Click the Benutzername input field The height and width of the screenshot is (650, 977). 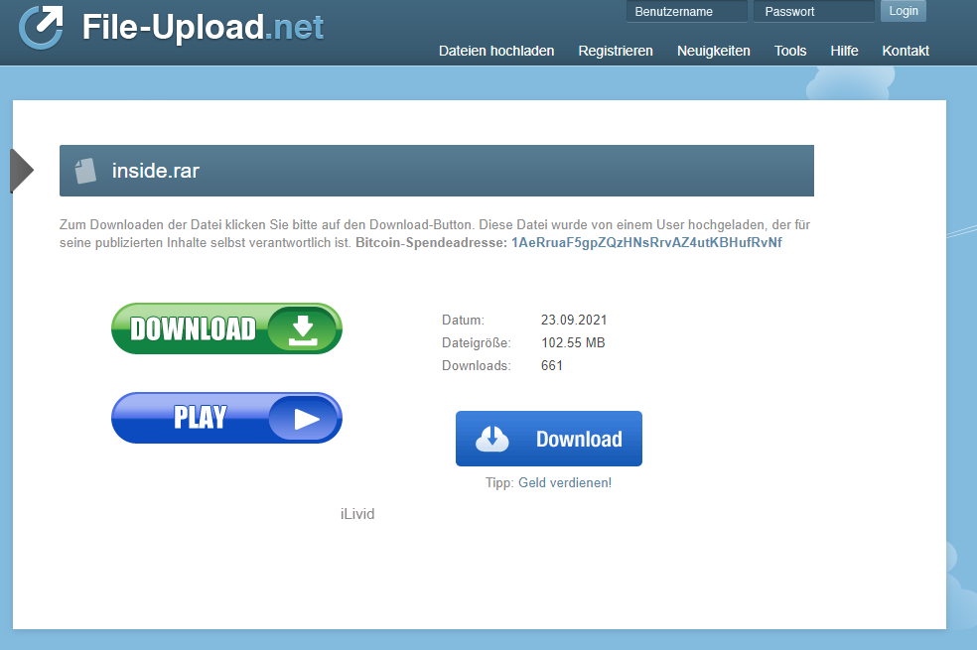[687, 11]
